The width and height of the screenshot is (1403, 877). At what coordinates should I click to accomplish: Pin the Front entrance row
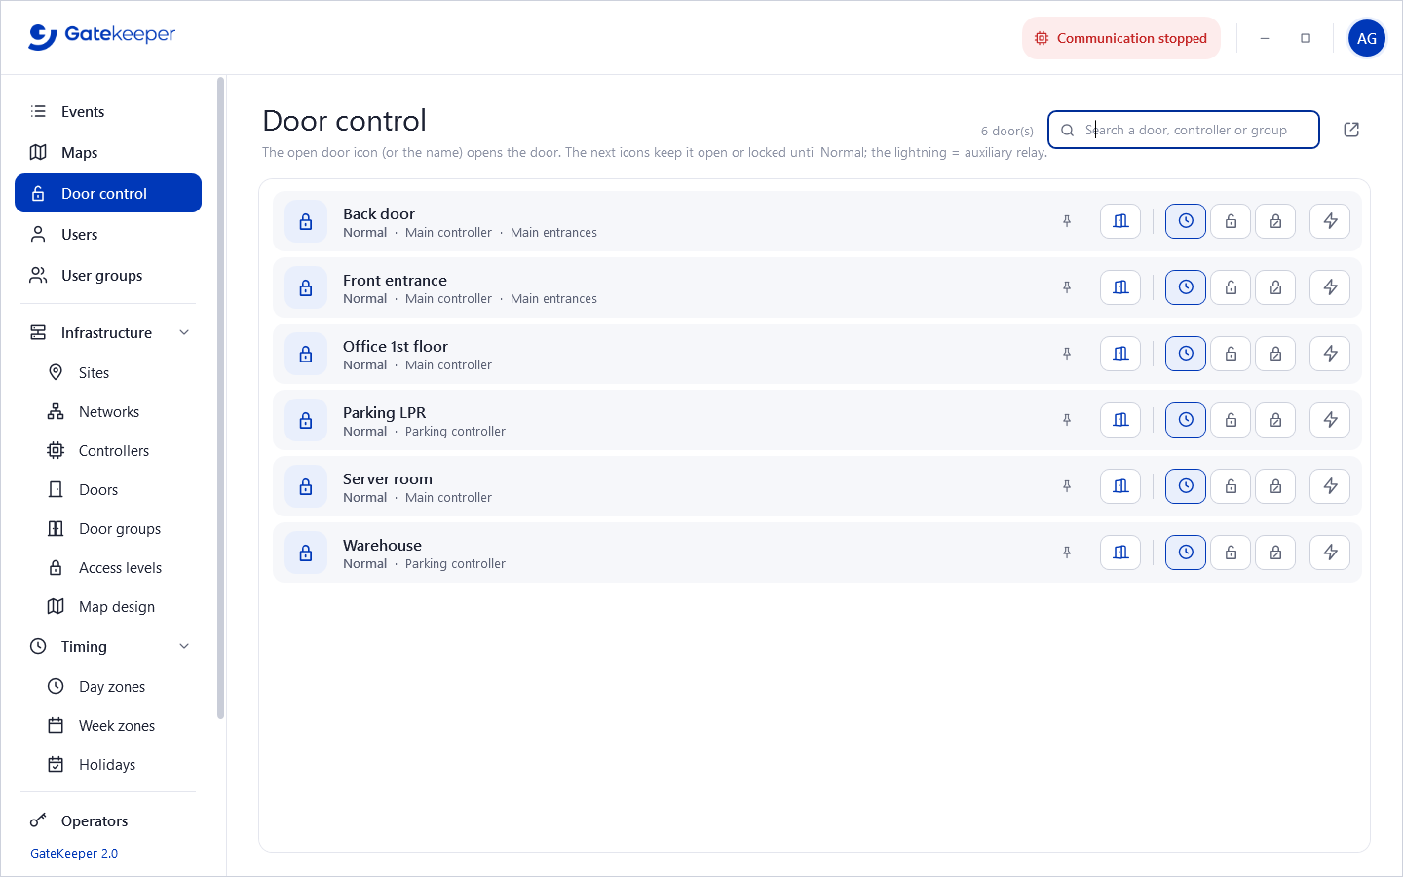[1067, 287]
